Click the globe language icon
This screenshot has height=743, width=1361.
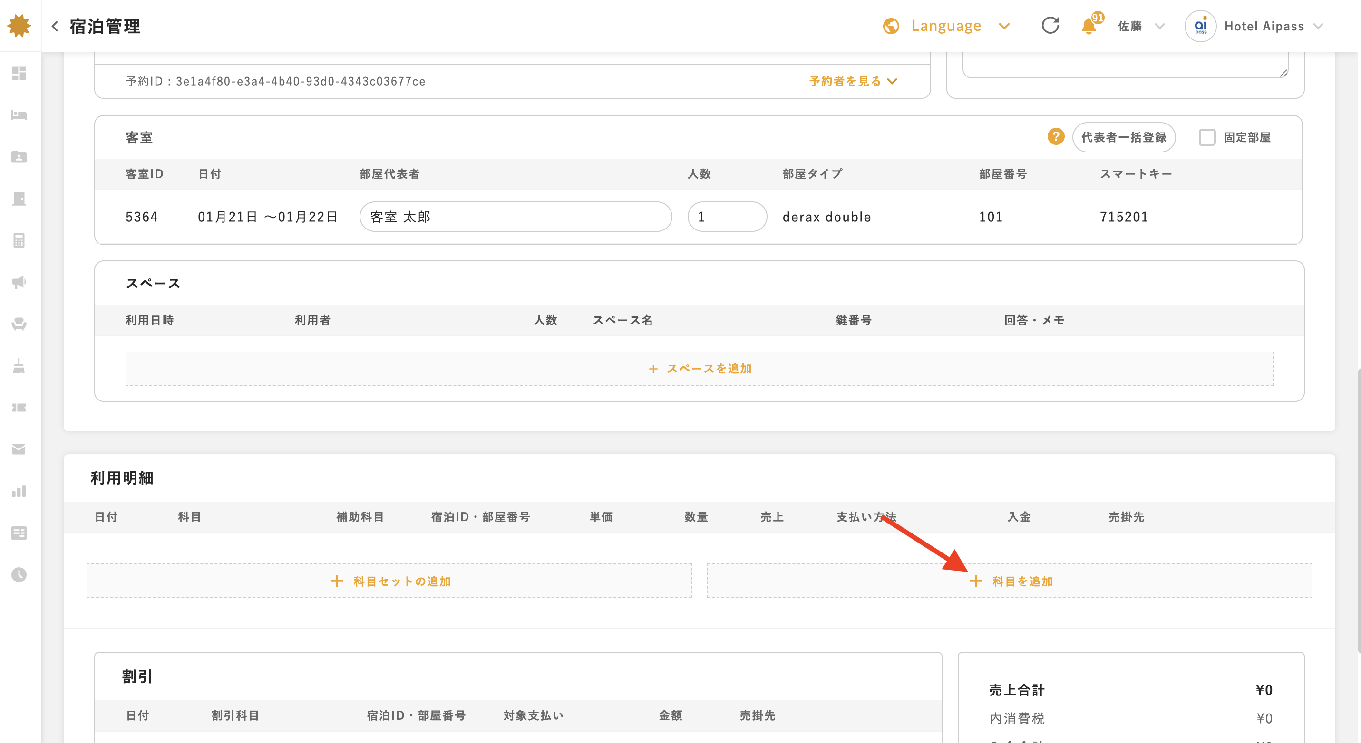[x=891, y=26]
